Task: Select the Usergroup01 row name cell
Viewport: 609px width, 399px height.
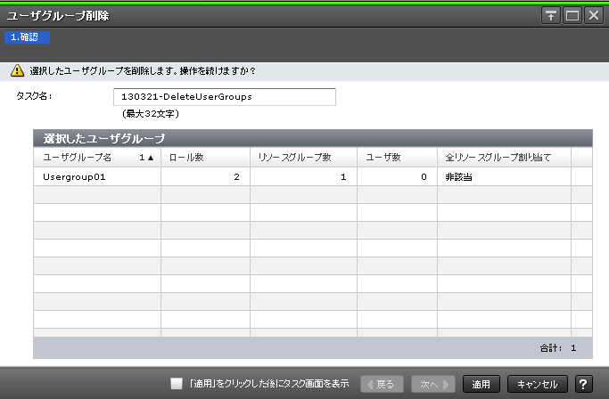Action: (97, 177)
